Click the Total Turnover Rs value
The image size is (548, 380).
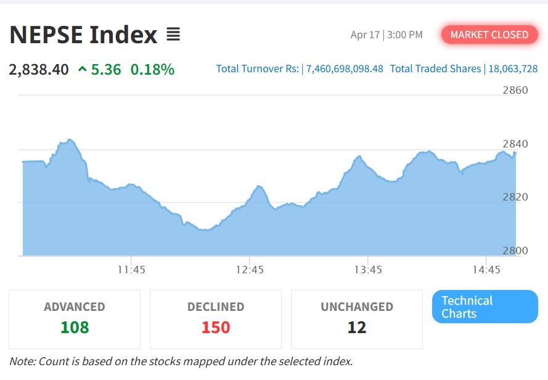coord(345,68)
